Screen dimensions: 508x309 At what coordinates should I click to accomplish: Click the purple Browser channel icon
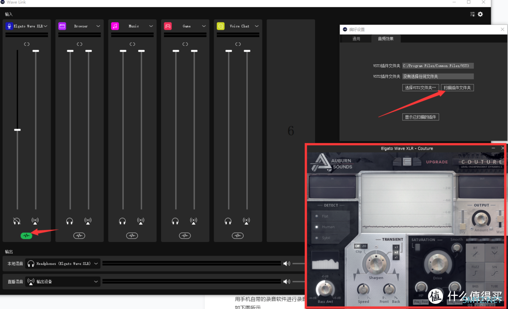click(x=62, y=26)
